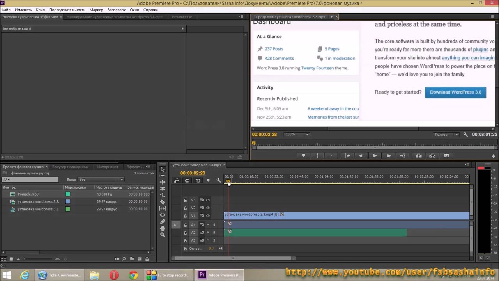Open the Полное playback resolution dropdown

click(446, 135)
